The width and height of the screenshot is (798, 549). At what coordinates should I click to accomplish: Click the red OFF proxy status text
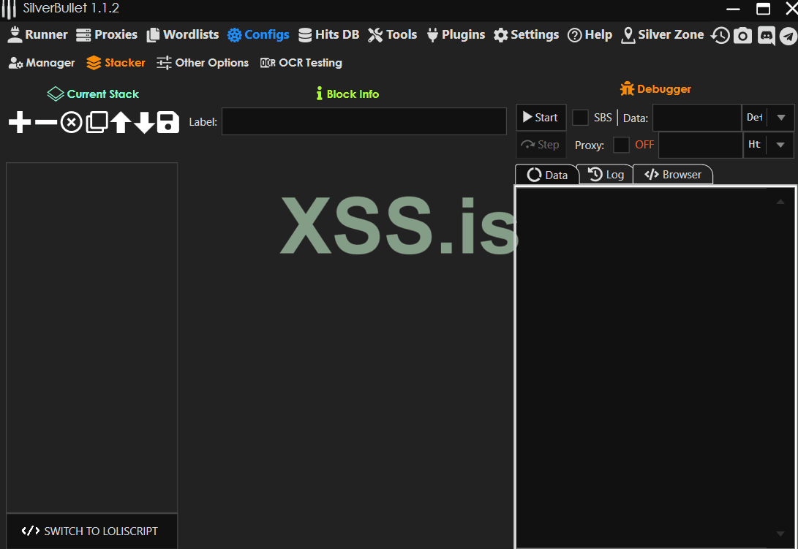point(644,145)
